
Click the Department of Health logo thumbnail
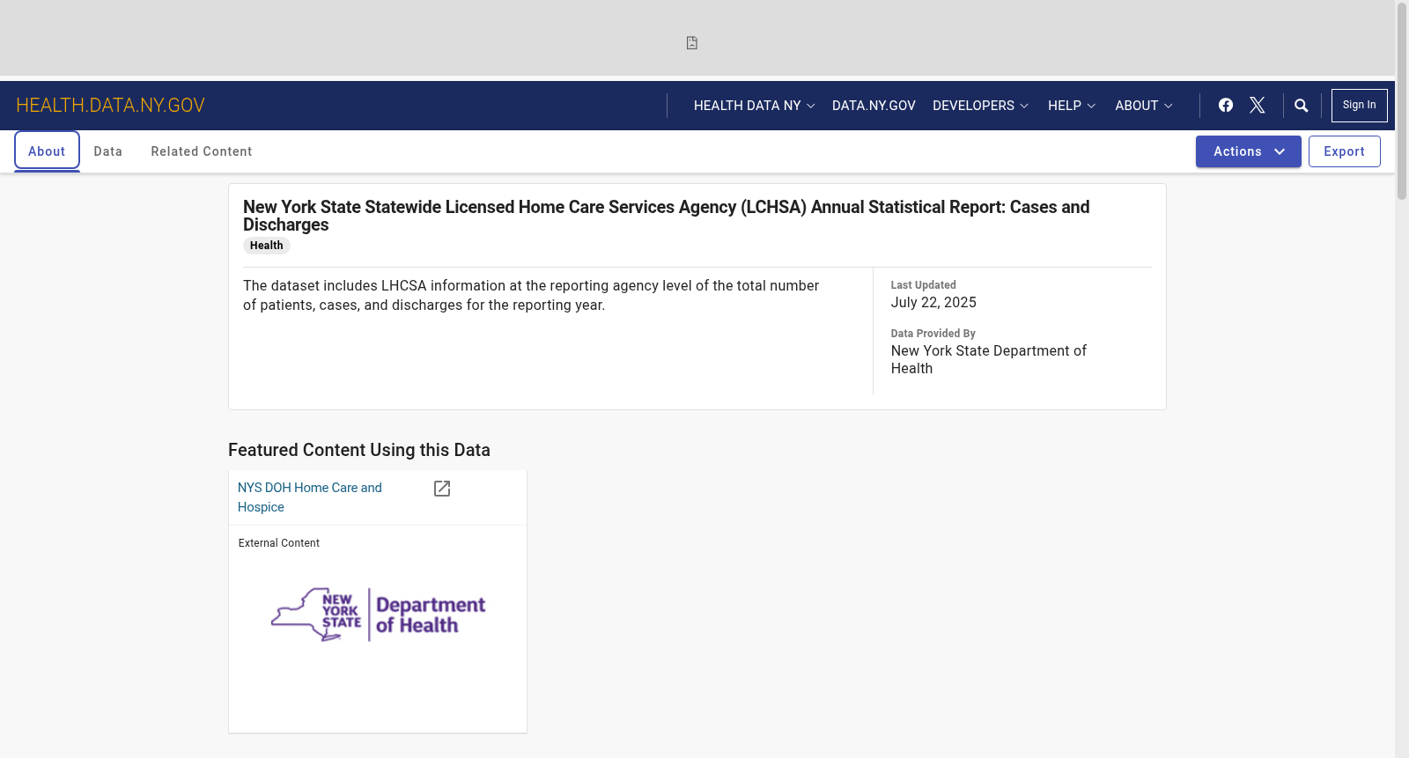coord(378,614)
